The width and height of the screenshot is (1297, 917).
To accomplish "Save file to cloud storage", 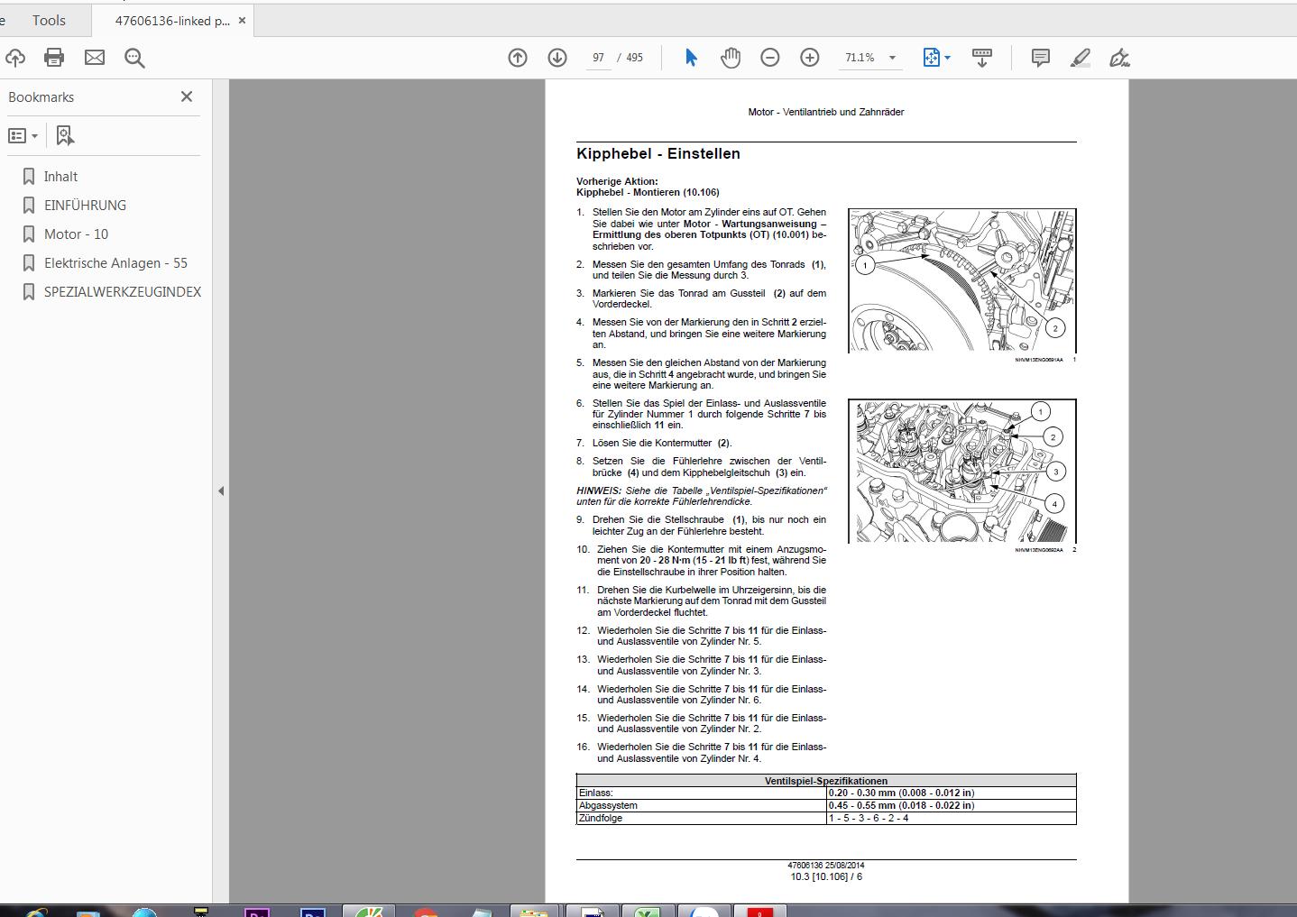I will tap(14, 57).
